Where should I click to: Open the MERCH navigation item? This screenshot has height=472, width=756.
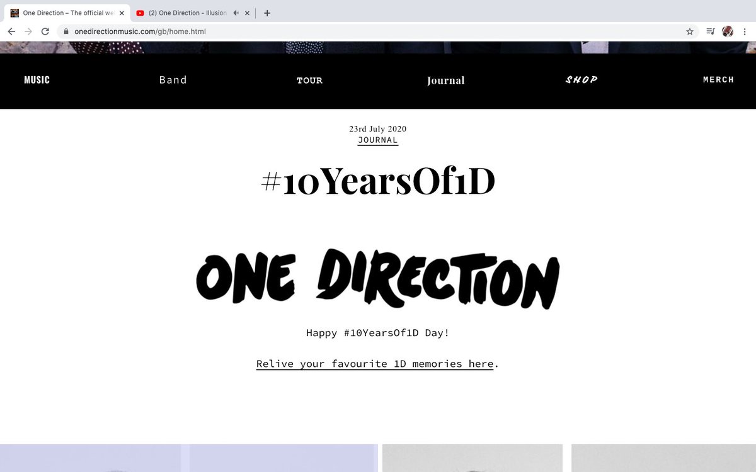(719, 79)
